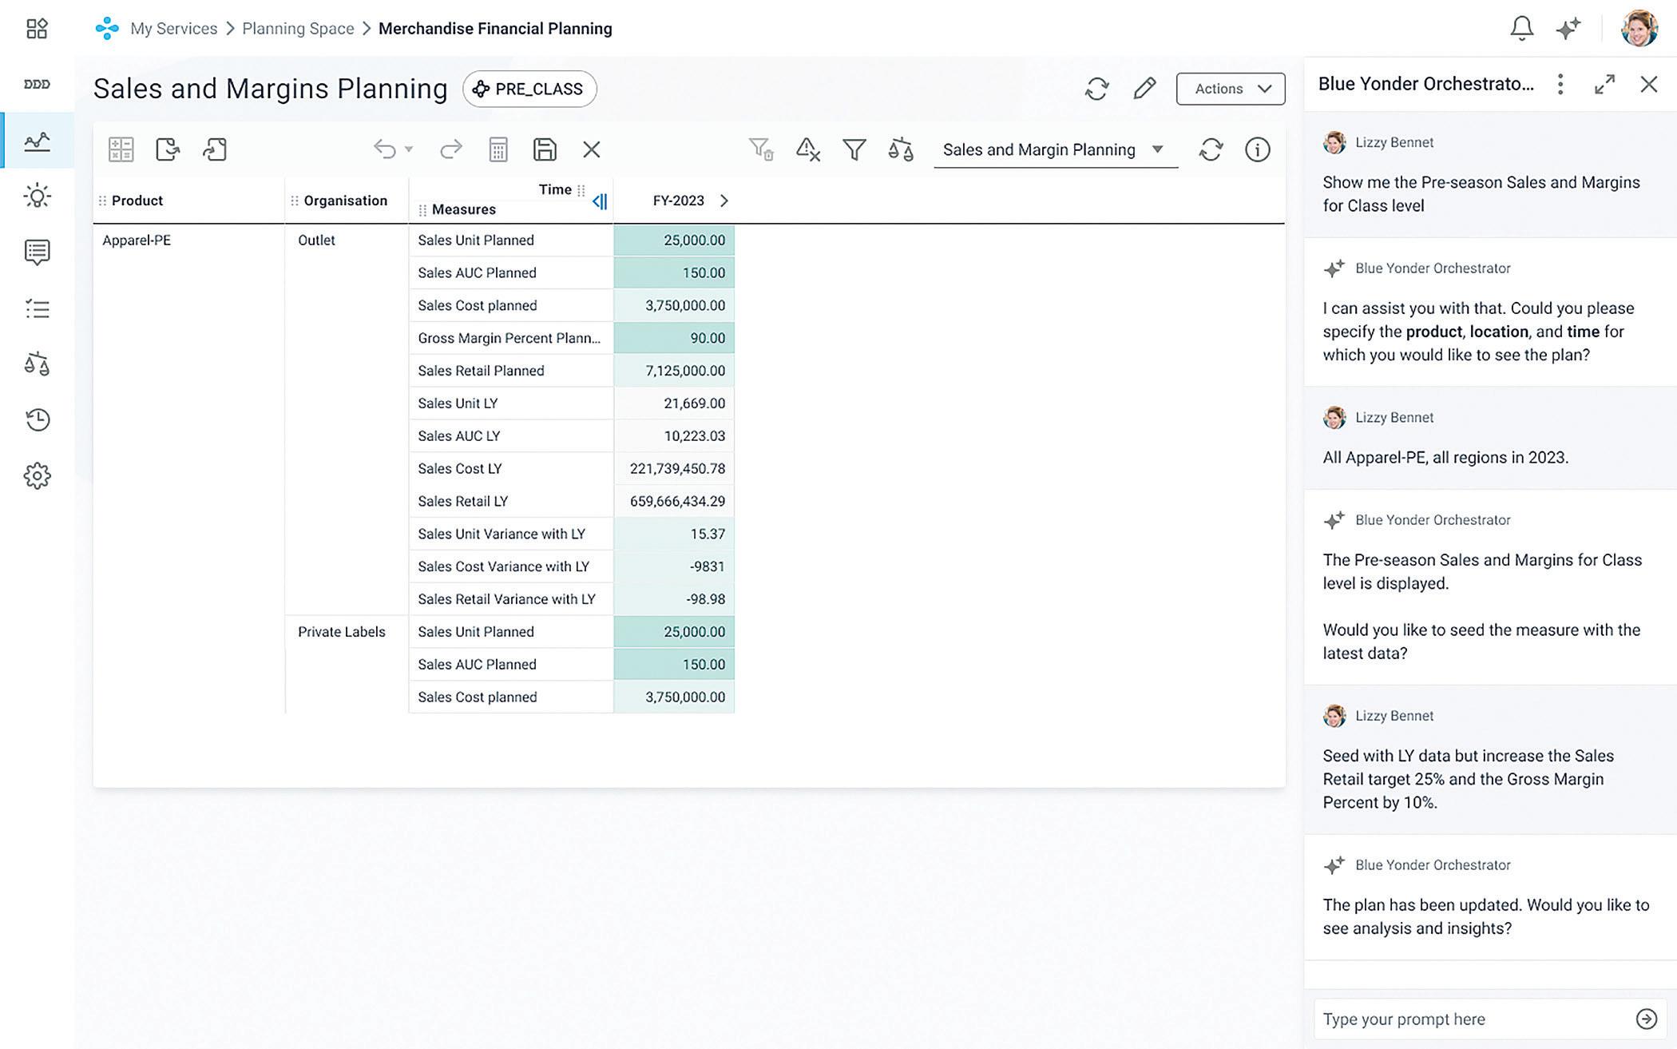Screen dimensions: 1677x1049
Task: Open the notifications bell icon
Action: coord(1521,29)
